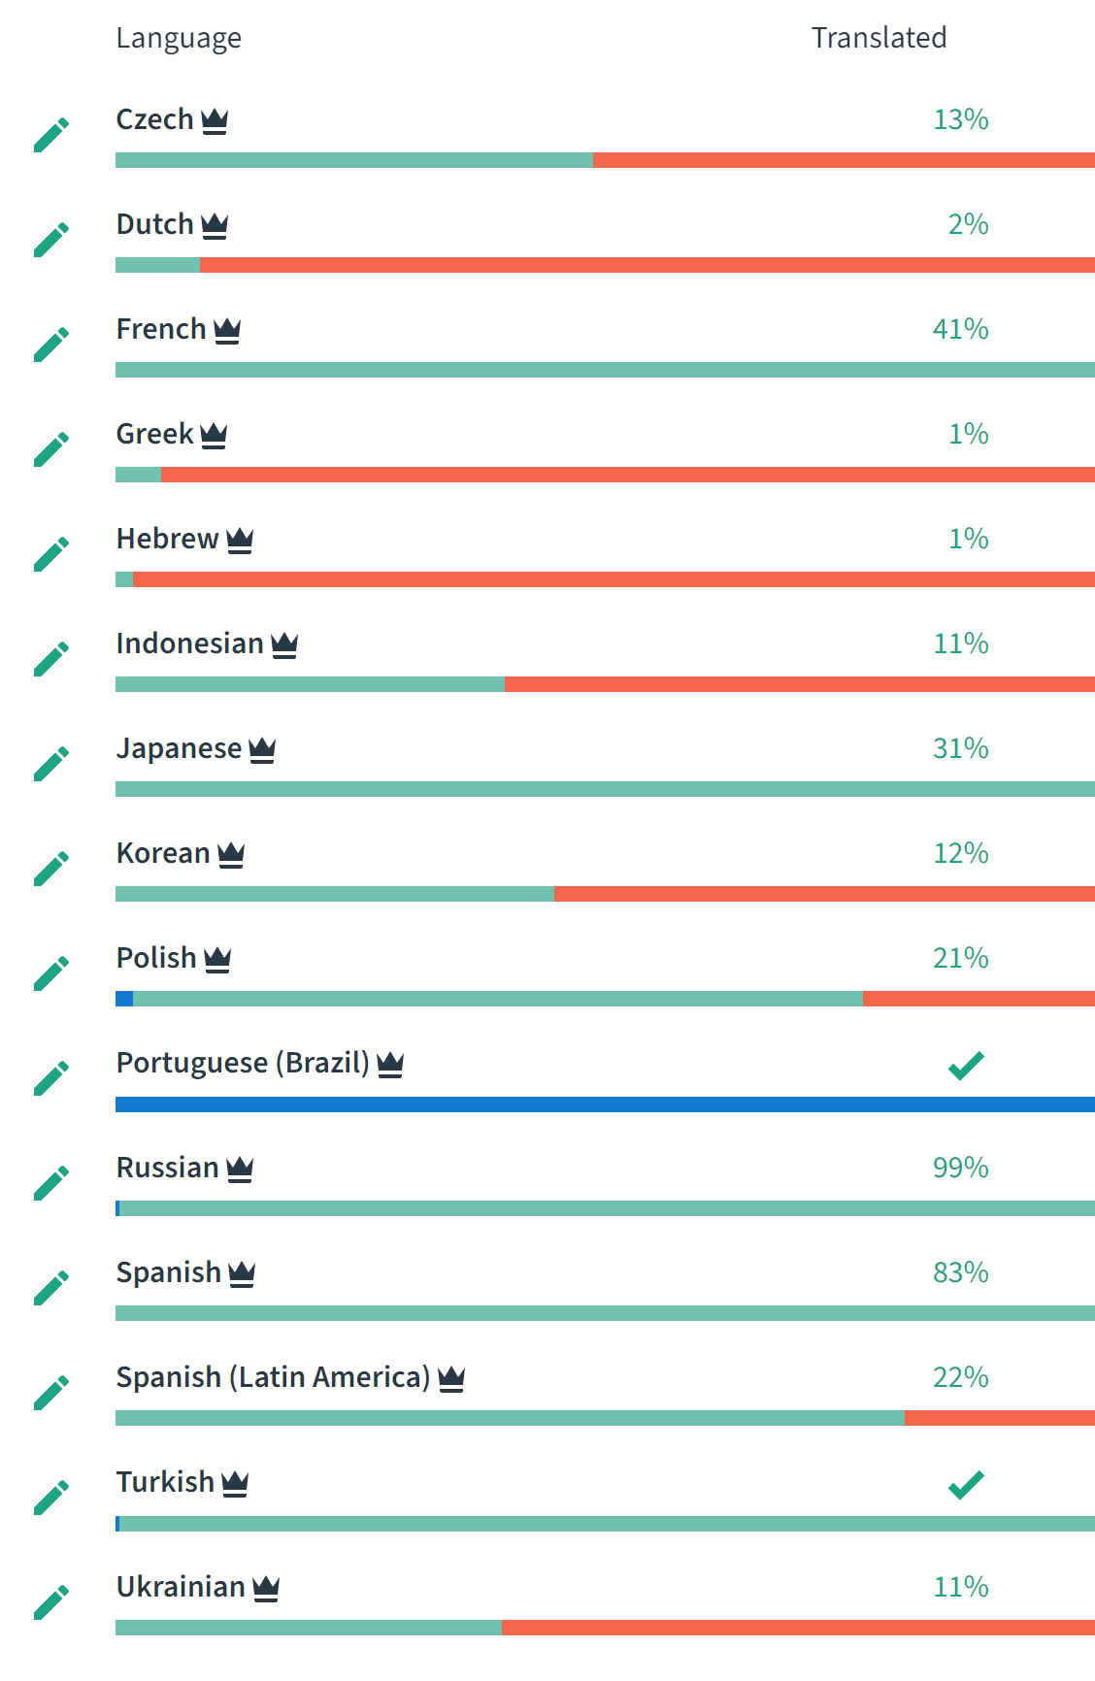Viewport: 1095px width, 1681px height.
Task: Click the Russian 99% translated value
Action: pyautogui.click(x=960, y=1168)
